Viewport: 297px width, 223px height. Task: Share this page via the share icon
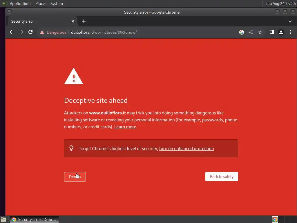coord(251,32)
